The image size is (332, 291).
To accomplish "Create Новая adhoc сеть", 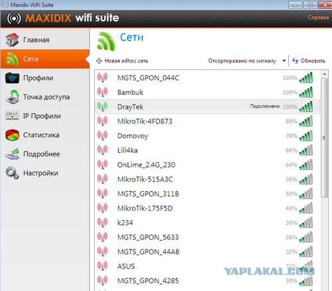I will pyautogui.click(x=122, y=60).
